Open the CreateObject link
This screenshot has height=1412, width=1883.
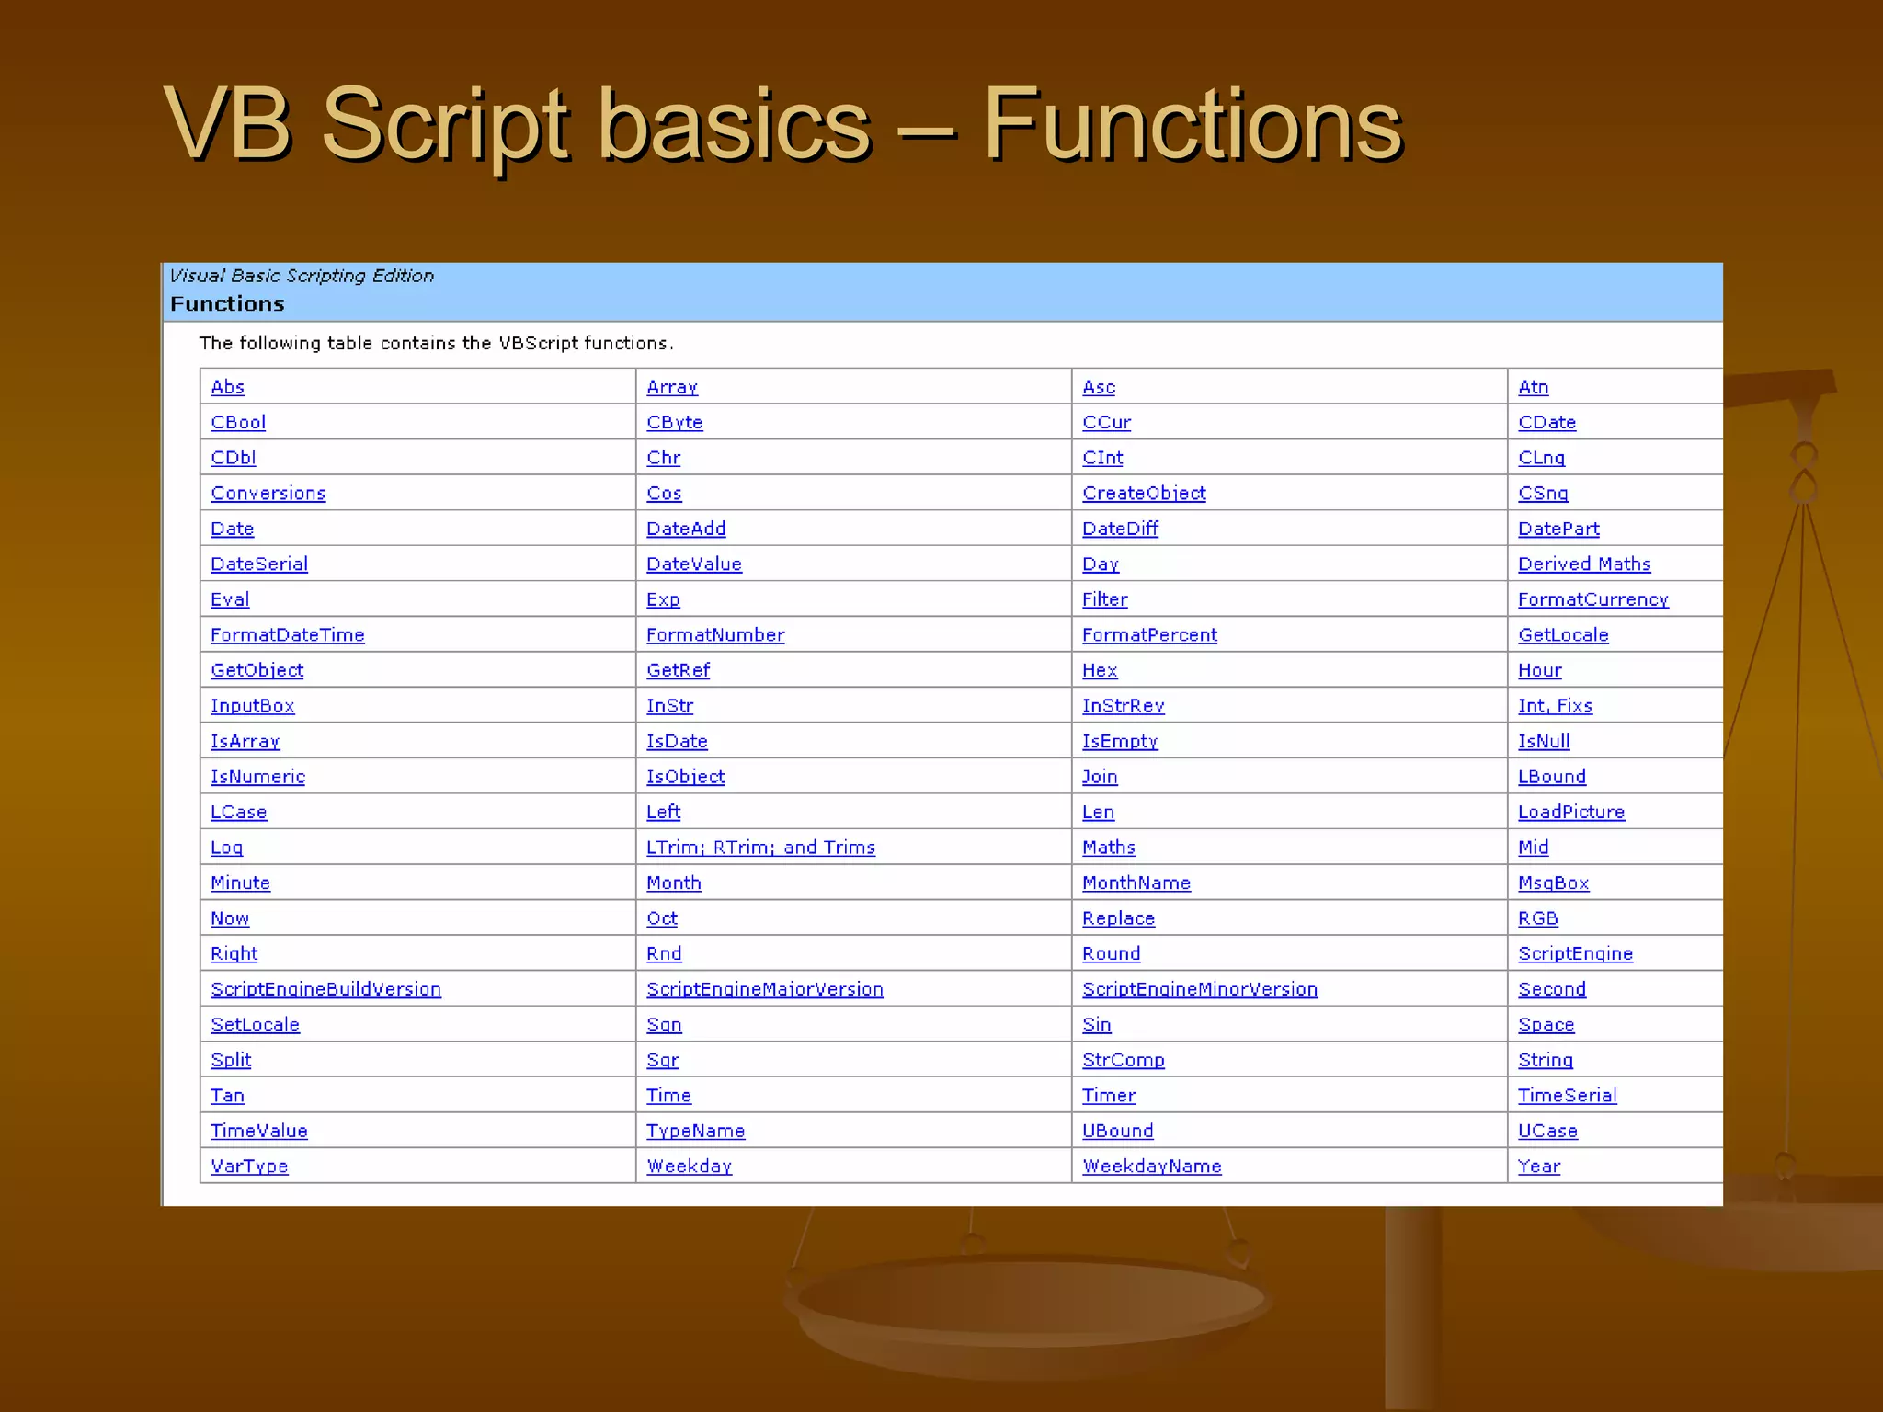(x=1145, y=493)
